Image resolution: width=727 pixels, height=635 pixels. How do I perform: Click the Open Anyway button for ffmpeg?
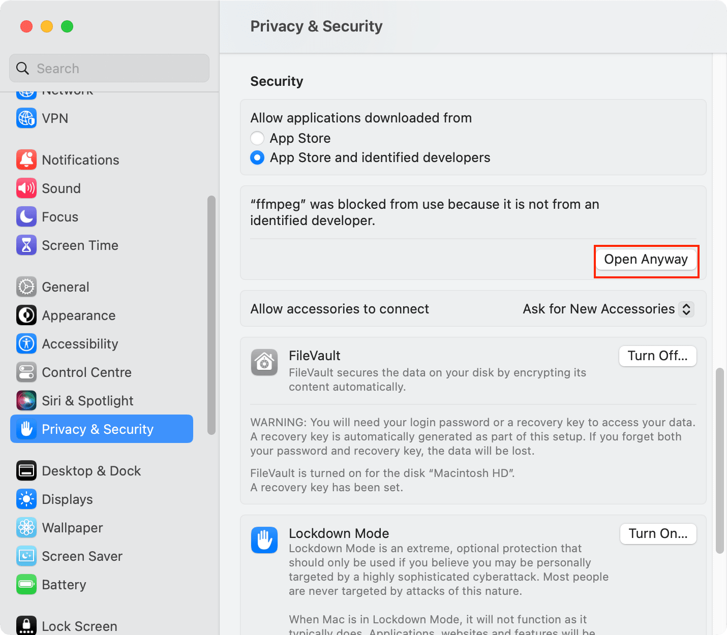click(646, 260)
